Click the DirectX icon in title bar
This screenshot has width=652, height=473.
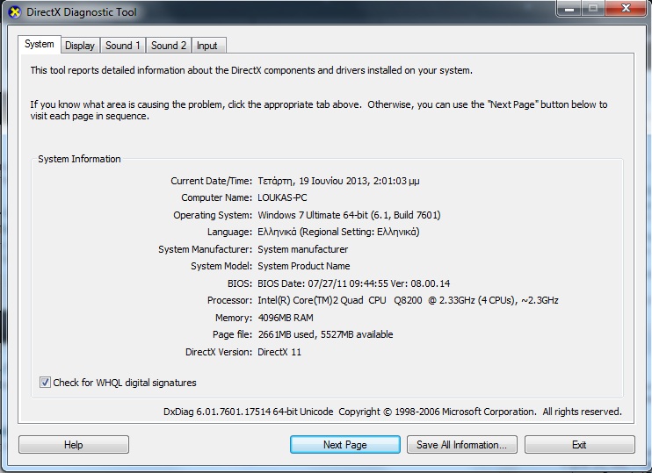point(15,12)
